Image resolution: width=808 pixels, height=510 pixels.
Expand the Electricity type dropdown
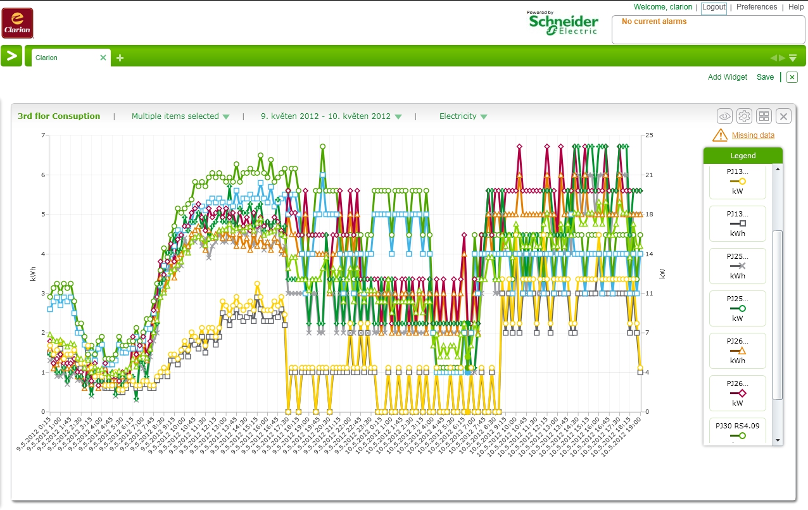pos(463,116)
